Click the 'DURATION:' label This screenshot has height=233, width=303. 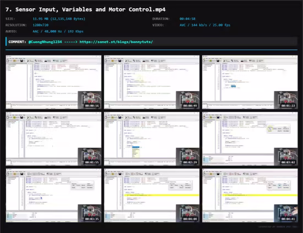pyautogui.click(x=161, y=19)
